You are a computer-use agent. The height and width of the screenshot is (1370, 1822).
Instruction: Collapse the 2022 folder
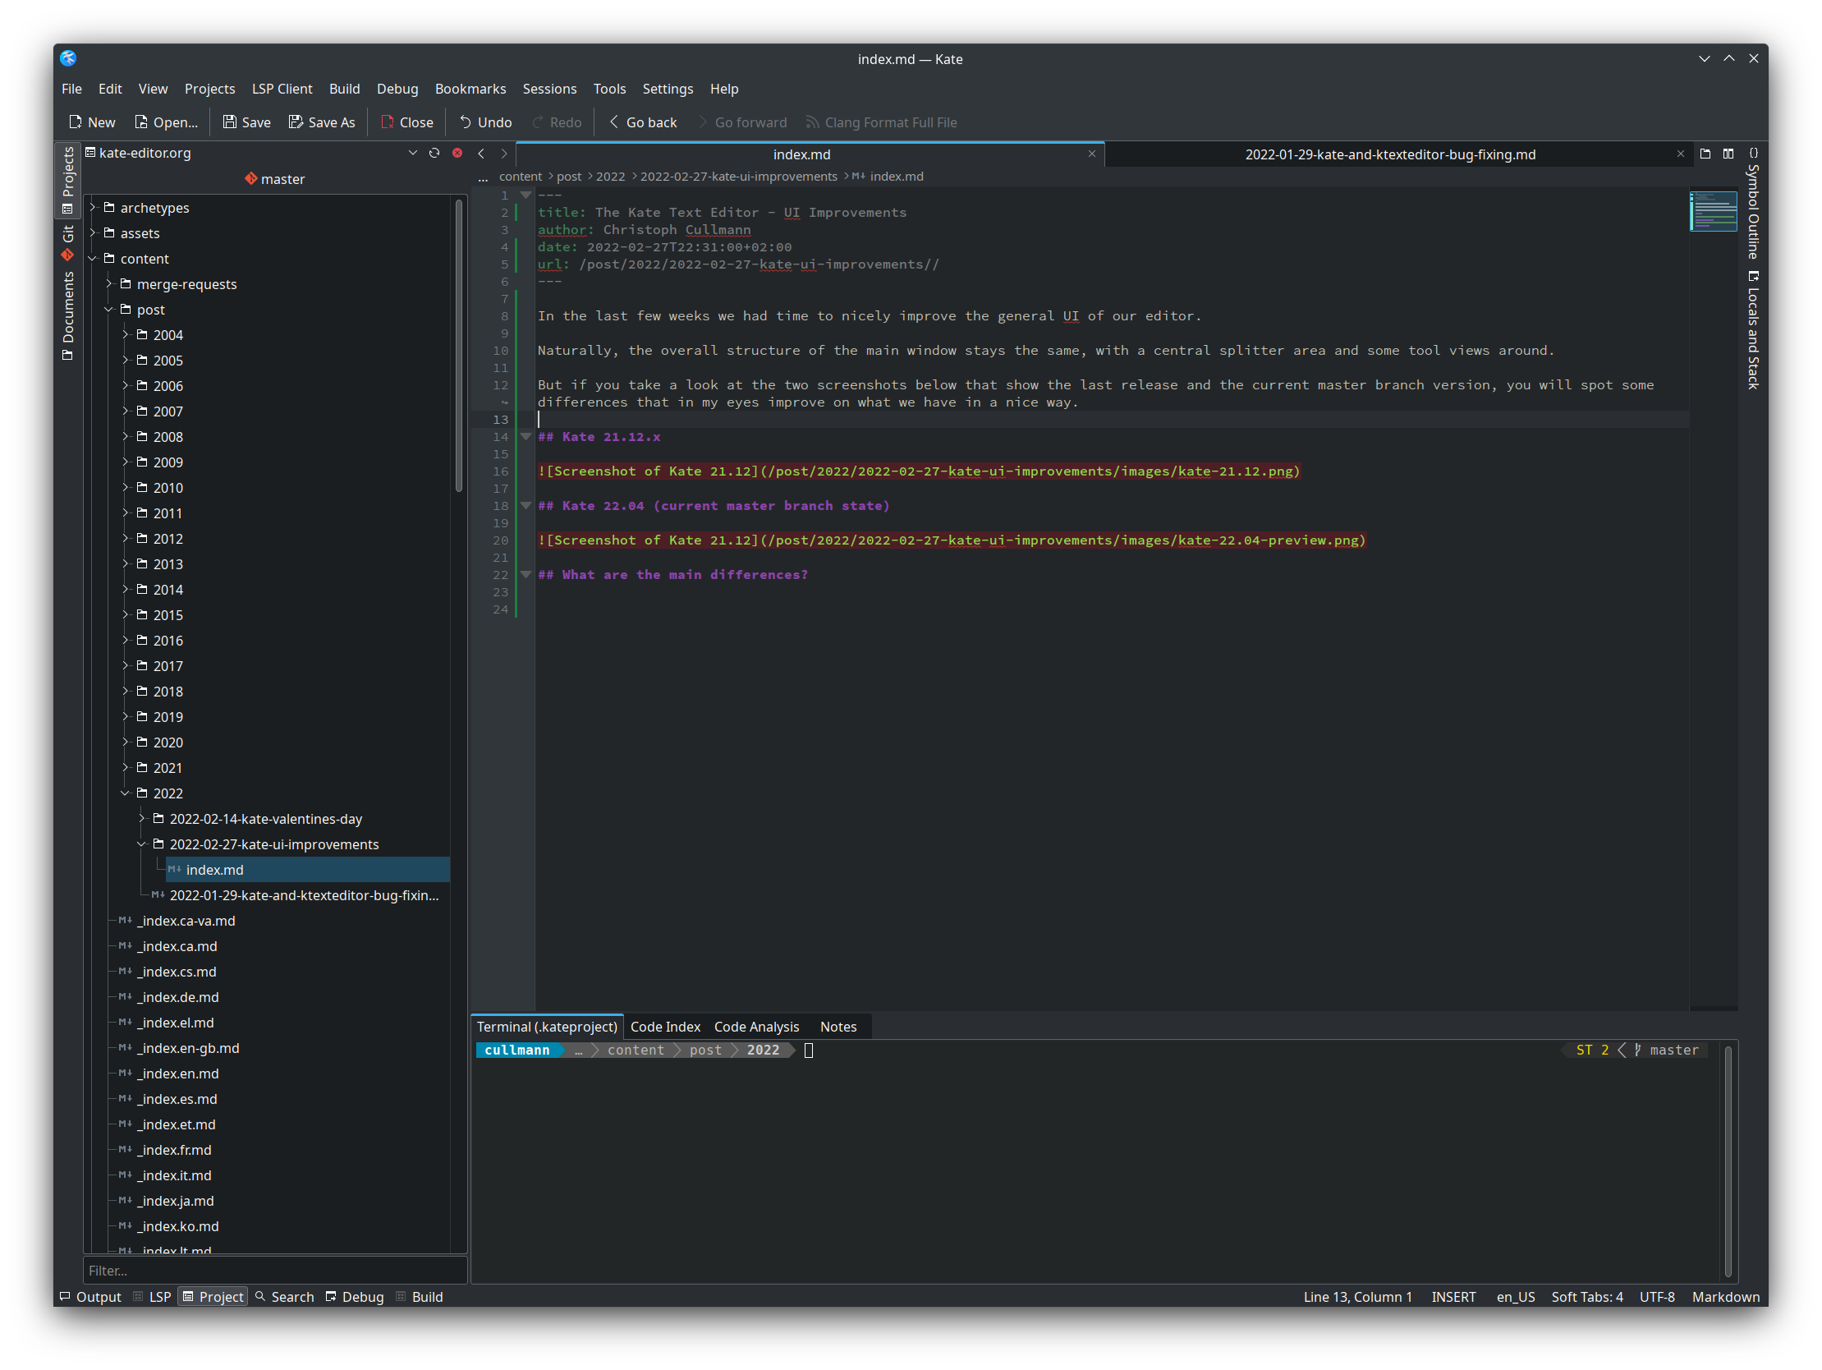126,793
